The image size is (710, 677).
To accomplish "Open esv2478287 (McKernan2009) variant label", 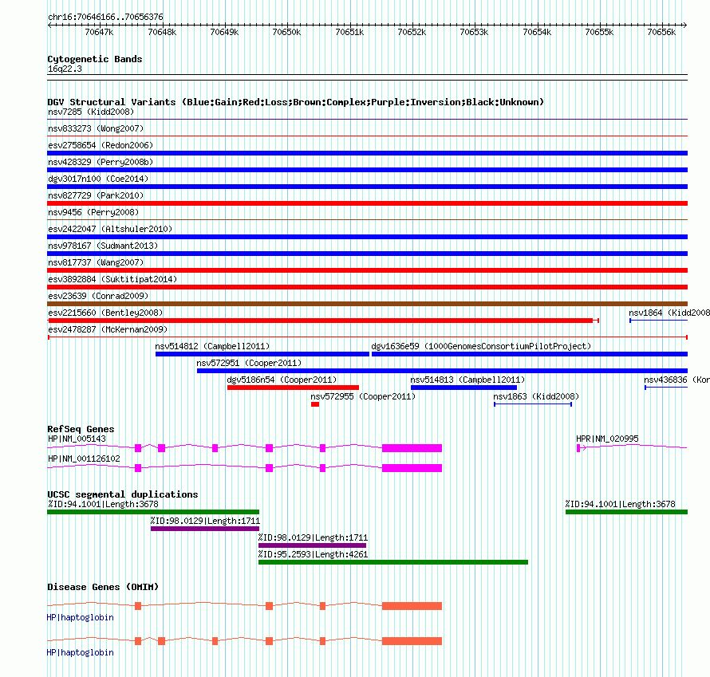I will (108, 329).
